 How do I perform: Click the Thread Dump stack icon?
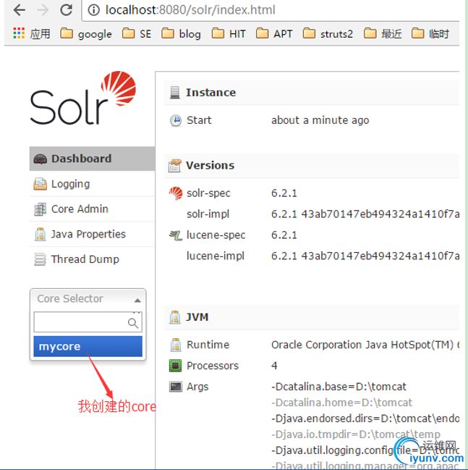coord(40,259)
